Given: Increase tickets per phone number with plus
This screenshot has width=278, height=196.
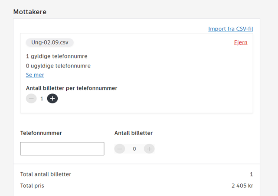Looking at the screenshot, I should [x=52, y=99].
